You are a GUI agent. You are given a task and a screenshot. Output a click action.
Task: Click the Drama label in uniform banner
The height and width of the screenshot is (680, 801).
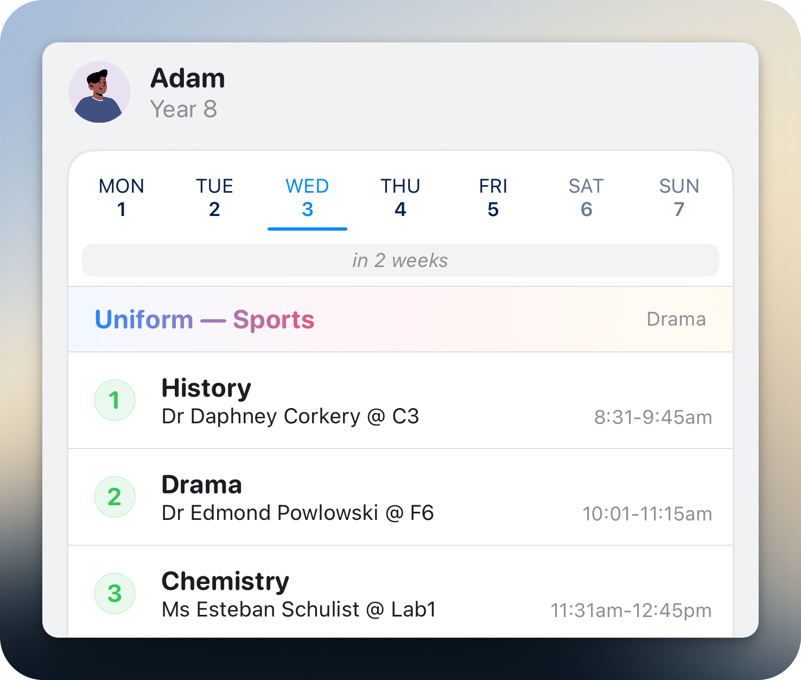[676, 319]
